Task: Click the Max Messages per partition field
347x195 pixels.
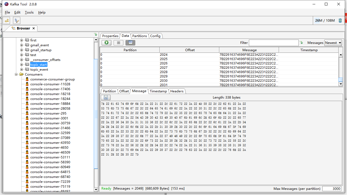Action: [332, 189]
